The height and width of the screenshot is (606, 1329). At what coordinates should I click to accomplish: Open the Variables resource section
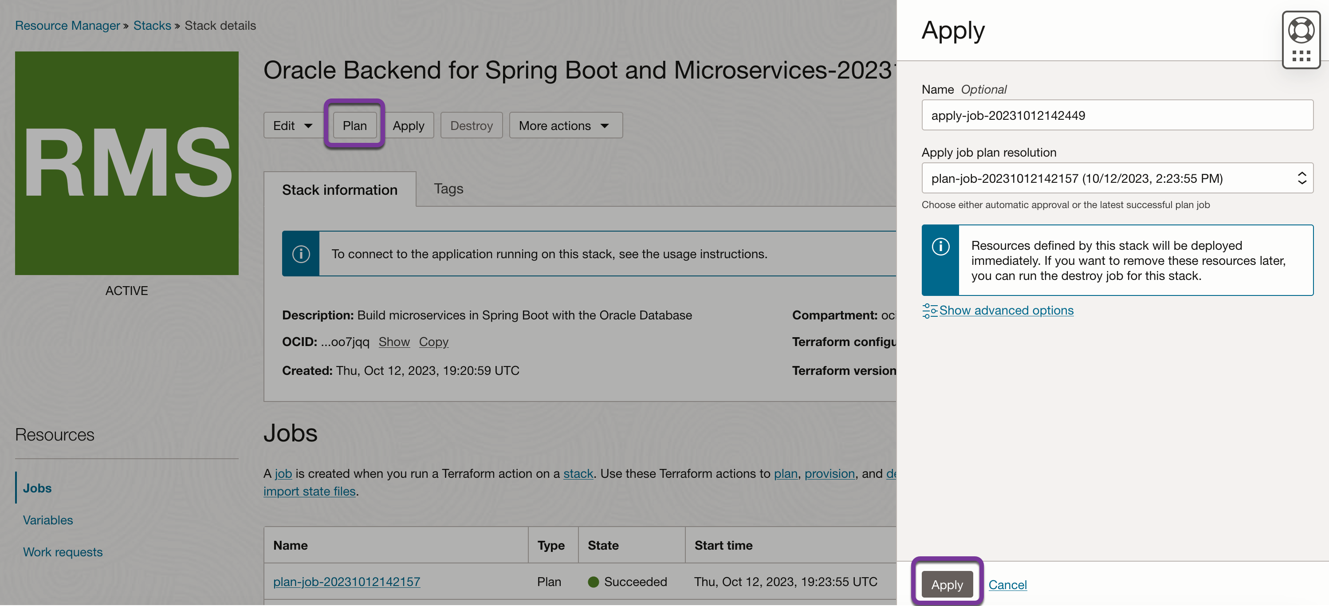tap(48, 520)
